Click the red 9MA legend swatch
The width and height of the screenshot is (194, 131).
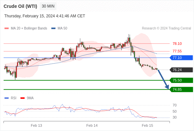[22, 98]
